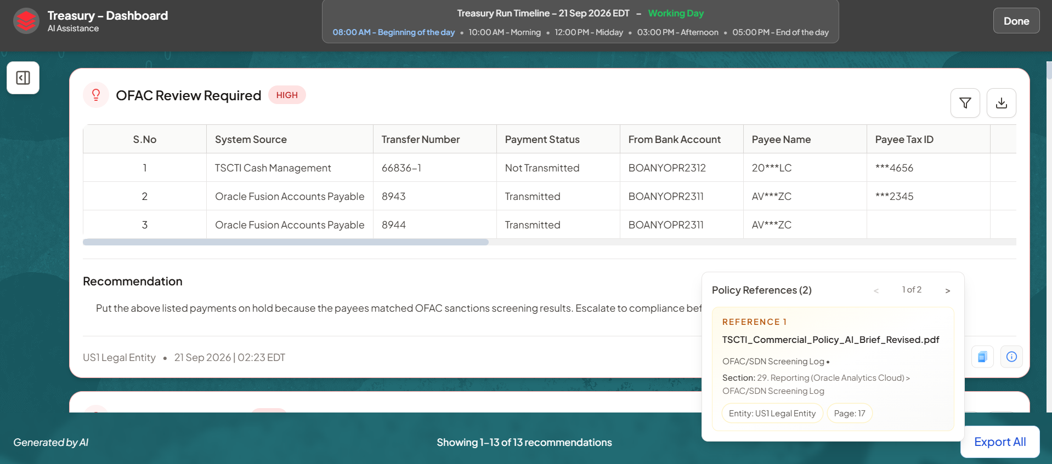Select 08:00 AM Beginning of the day
Viewport: 1052px width, 464px height.
tap(393, 32)
